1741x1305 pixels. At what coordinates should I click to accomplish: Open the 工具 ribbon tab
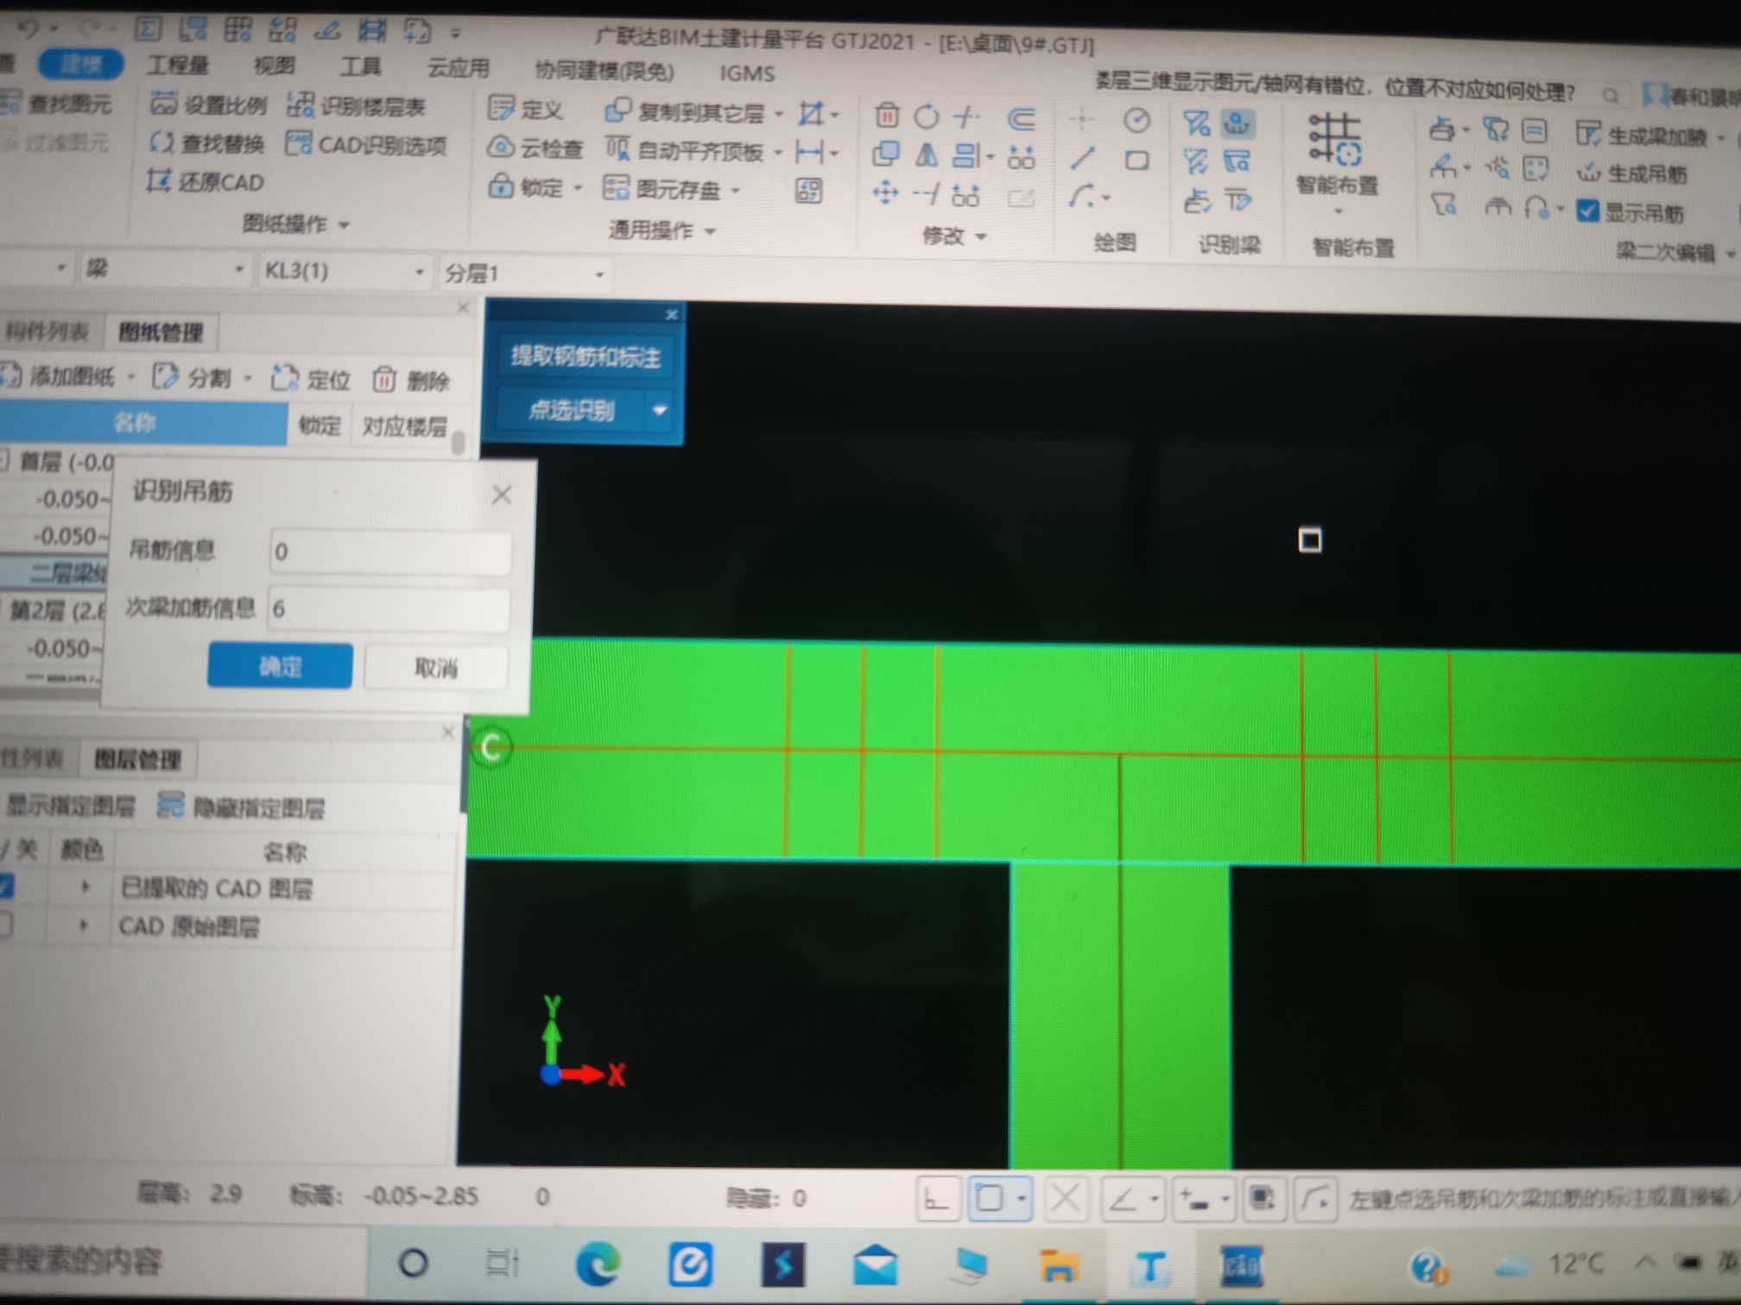coord(360,66)
